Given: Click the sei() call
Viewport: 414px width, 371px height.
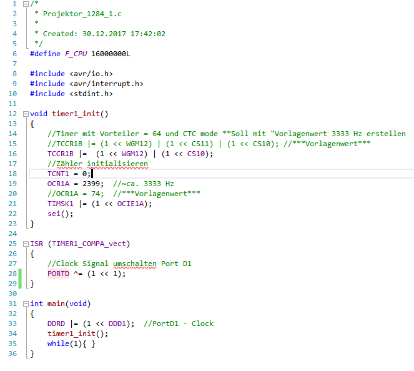Looking at the screenshot, I should [60, 214].
